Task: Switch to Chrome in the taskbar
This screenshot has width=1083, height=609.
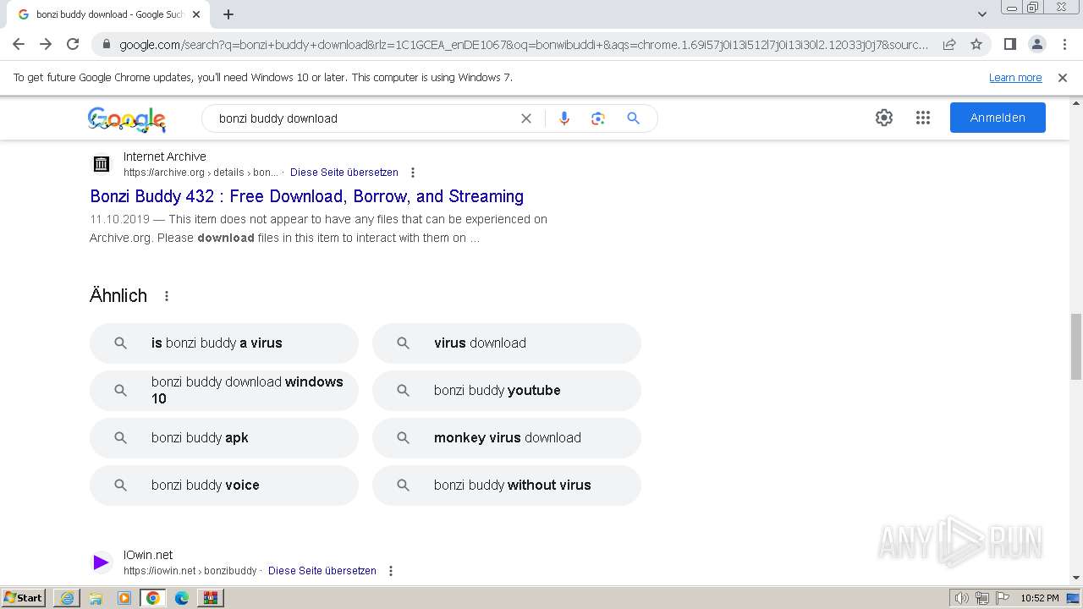Action: (153, 598)
